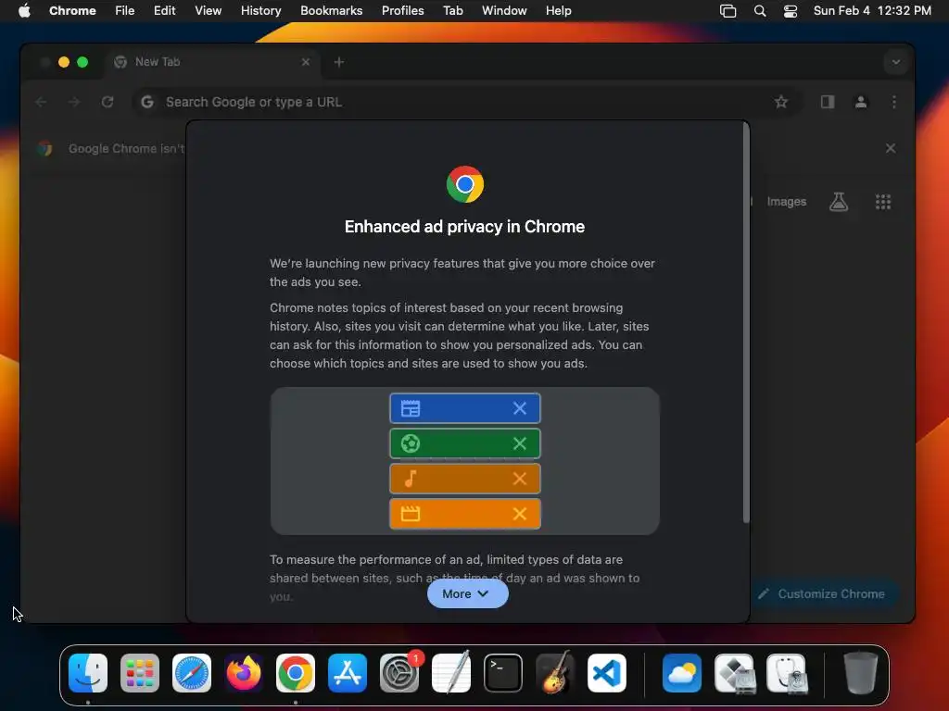This screenshot has width=949, height=711.
Task: Reload the page
Action: (x=108, y=102)
